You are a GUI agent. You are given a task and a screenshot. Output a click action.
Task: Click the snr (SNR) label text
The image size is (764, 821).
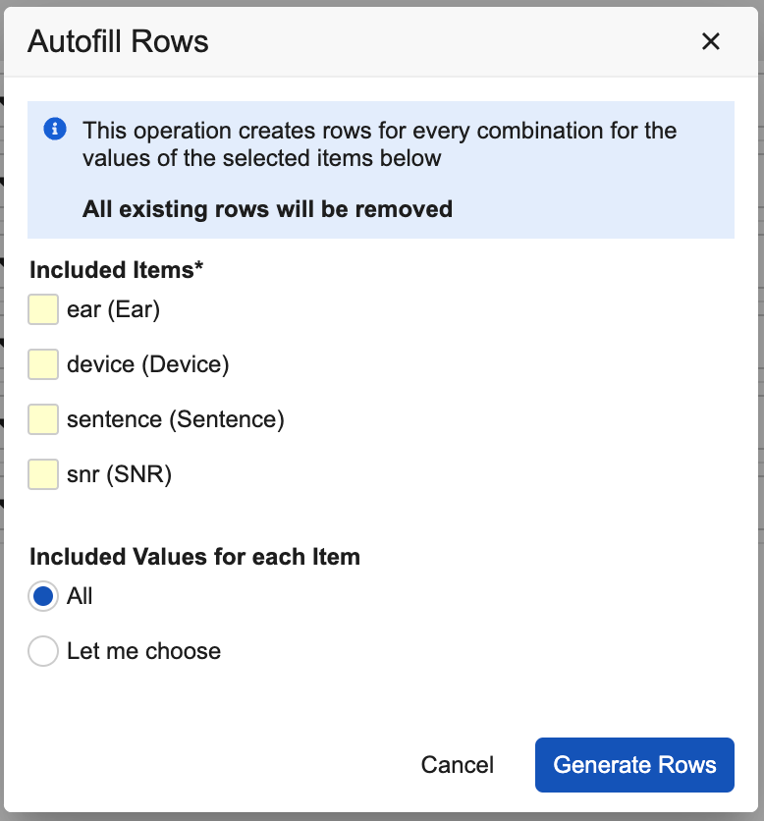pos(119,474)
